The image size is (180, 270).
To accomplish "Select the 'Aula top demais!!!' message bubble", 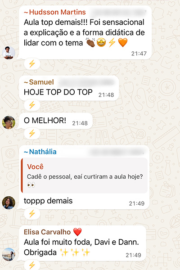I will [85, 32].
